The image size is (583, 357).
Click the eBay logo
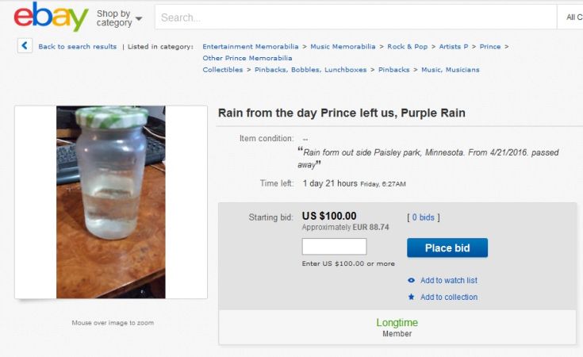(x=51, y=17)
